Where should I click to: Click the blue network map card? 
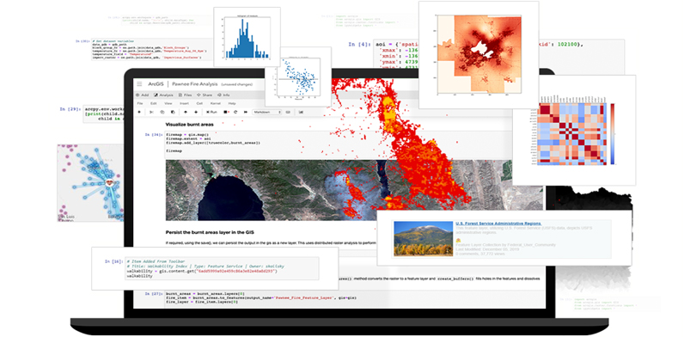(x=90, y=183)
